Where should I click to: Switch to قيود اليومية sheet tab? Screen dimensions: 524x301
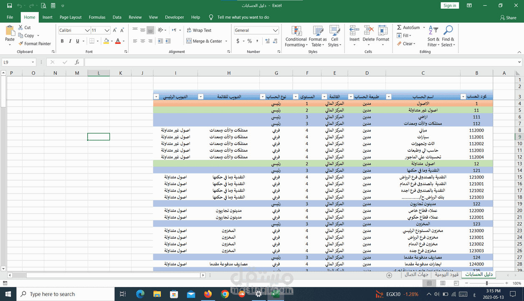pos(447,275)
